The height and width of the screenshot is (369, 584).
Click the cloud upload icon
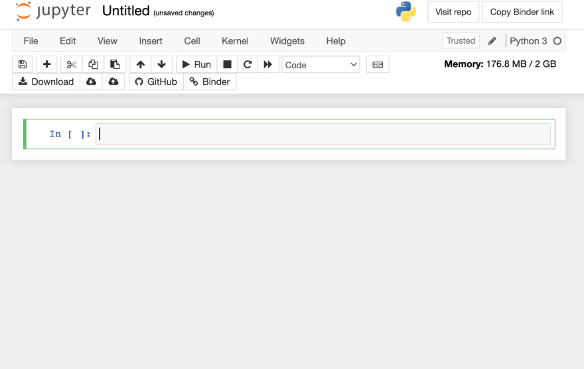[x=113, y=81]
